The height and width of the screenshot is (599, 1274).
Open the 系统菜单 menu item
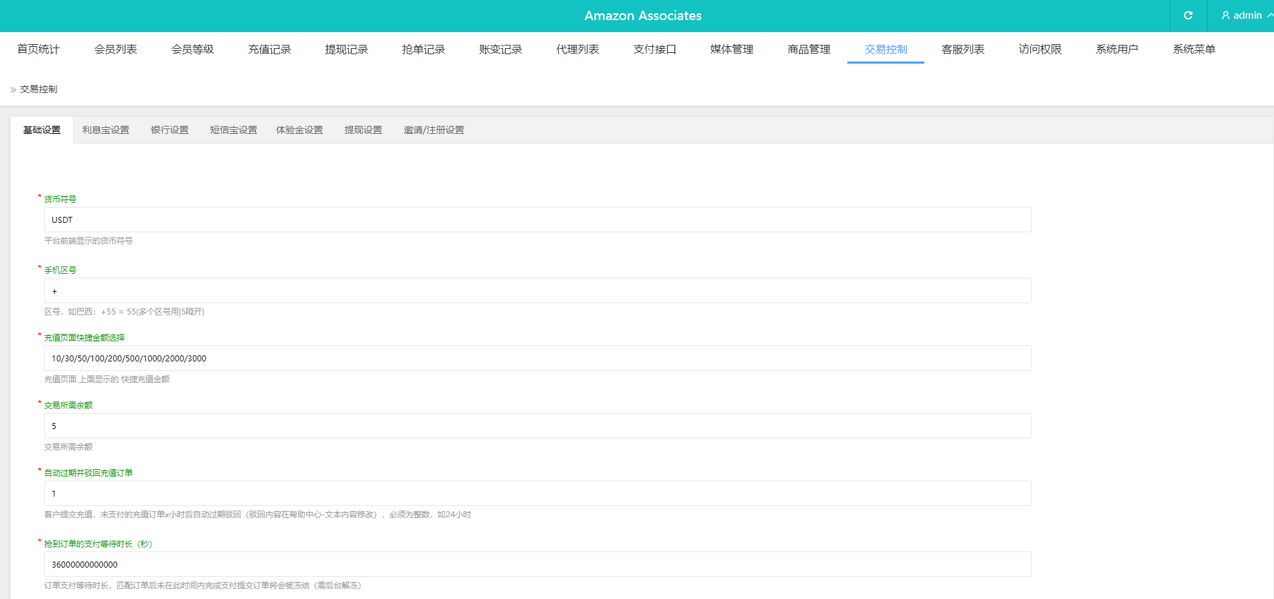1194,49
